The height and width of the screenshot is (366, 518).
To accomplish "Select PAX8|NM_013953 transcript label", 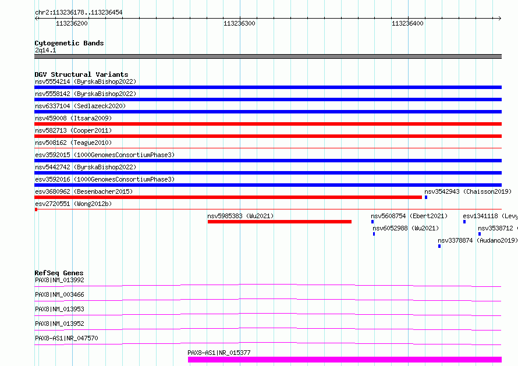I will click(x=59, y=309).
